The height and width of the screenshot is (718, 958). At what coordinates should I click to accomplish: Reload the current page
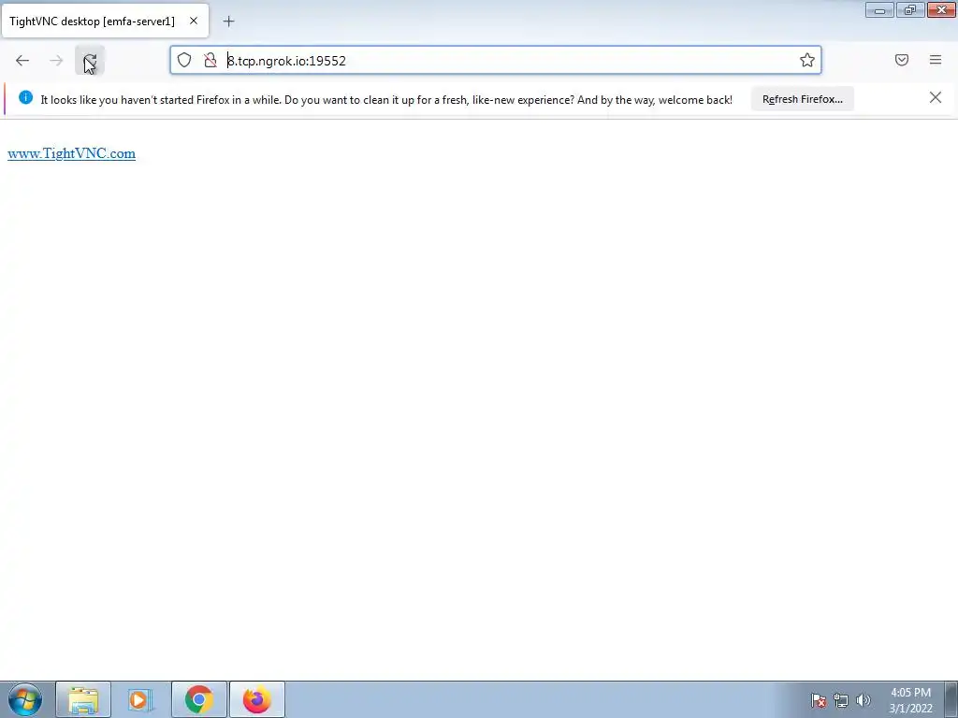90,61
